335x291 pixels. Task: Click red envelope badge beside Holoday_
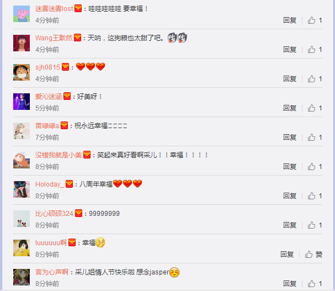click(x=69, y=184)
